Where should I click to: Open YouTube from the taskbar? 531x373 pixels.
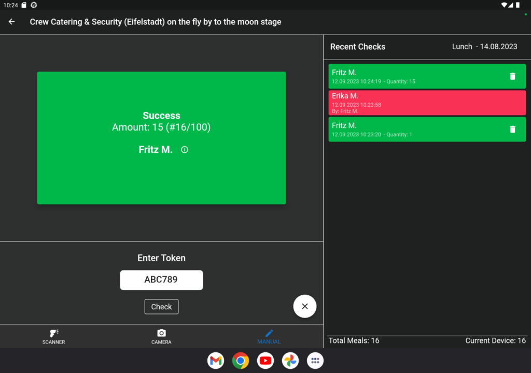click(x=265, y=361)
